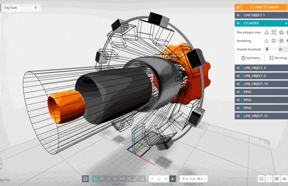Open the Symmetry options
The width and height of the screenshot is (288, 186).
pyautogui.click(x=250, y=58)
